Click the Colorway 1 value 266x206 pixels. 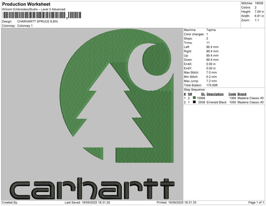(25, 26)
